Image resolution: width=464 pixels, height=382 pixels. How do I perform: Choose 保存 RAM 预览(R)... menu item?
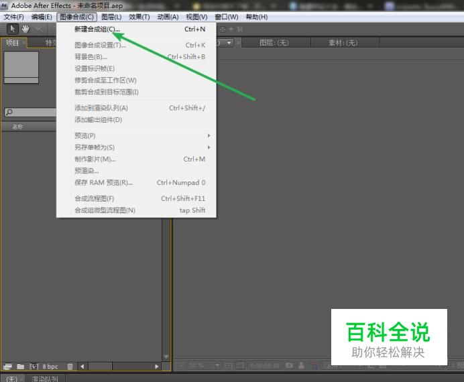[137, 183]
